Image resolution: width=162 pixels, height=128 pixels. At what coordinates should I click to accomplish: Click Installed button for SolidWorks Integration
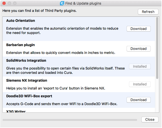140,67
